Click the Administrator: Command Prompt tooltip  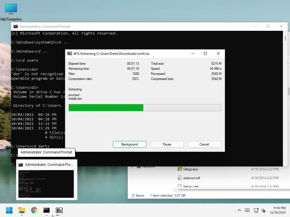(x=46, y=152)
